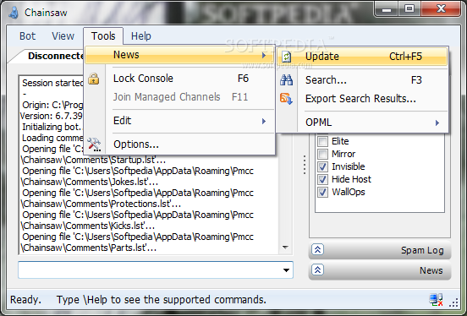Expand the News panel chevron
The width and height of the screenshot is (467, 316).
[x=317, y=270]
